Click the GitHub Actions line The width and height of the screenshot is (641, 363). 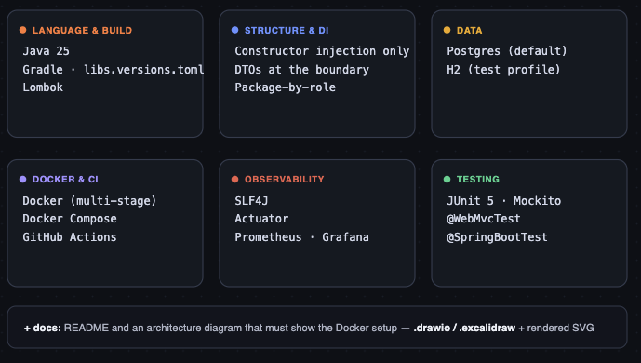click(70, 237)
